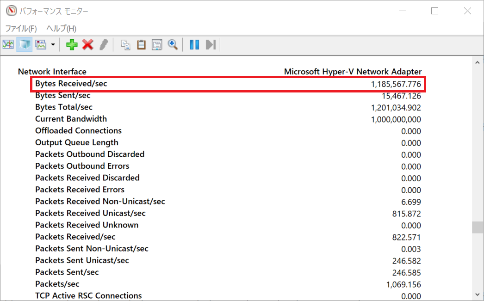Click the View Current Activity toolbar icon
484x301 pixels.
coord(8,44)
